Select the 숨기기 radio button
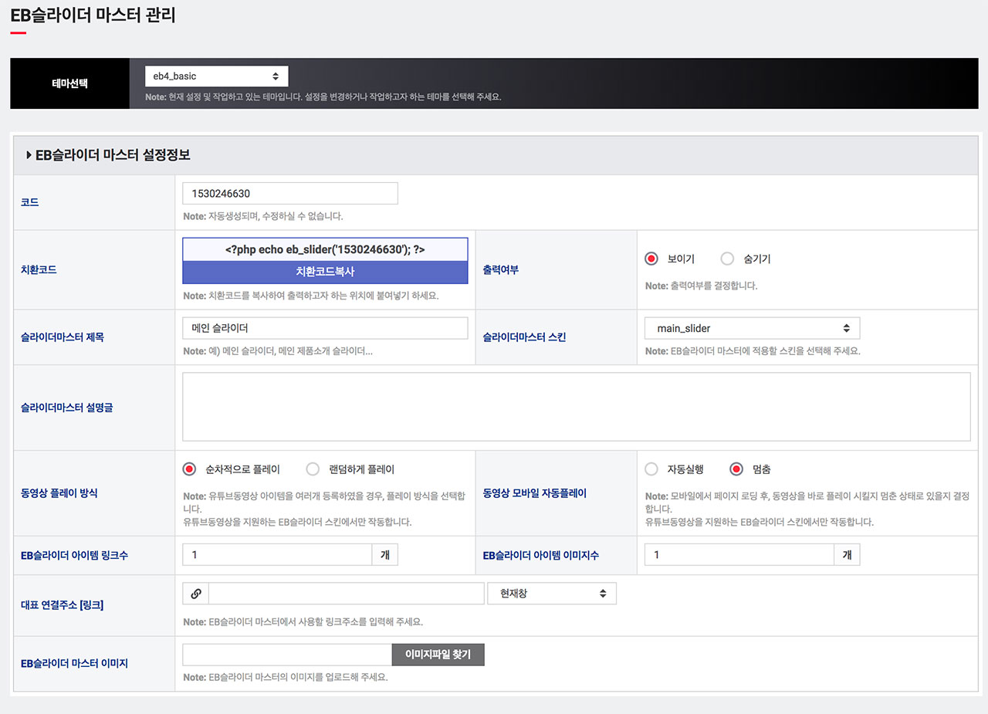Screen dimensions: 988x714 pos(727,259)
